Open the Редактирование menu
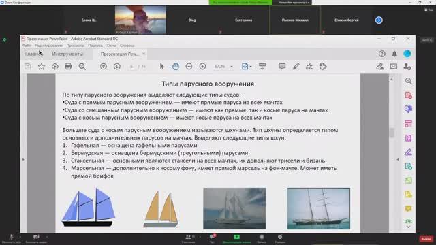The image size is (436, 245). click(48, 46)
